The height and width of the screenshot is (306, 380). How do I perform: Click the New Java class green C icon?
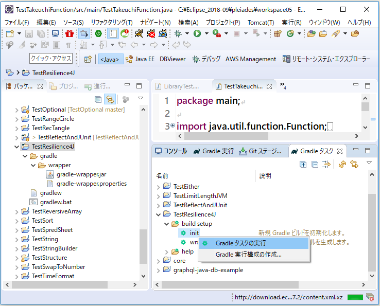290,33
